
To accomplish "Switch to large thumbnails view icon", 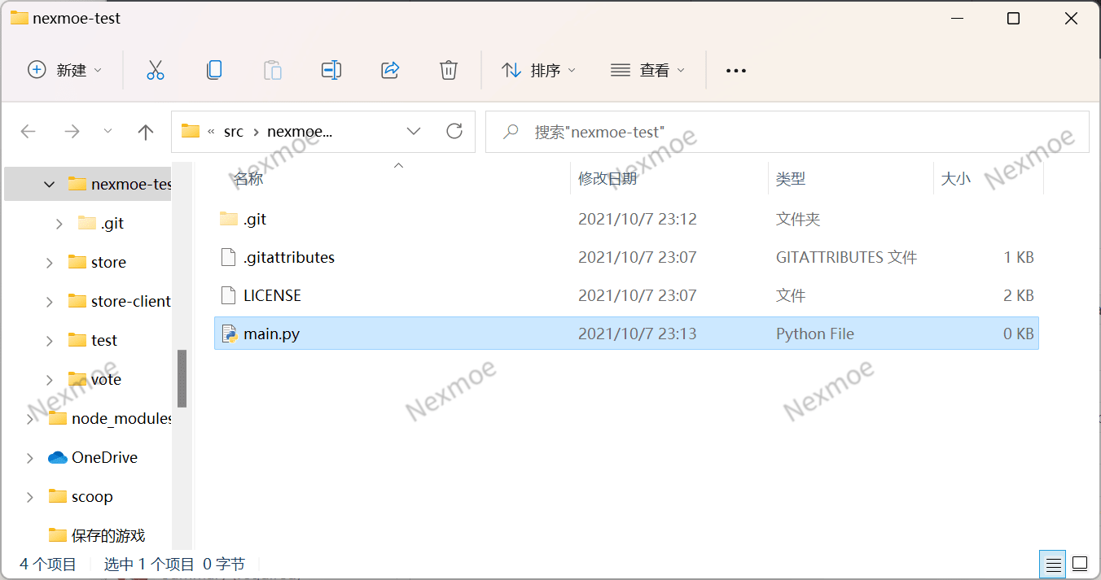I will coord(1080,564).
